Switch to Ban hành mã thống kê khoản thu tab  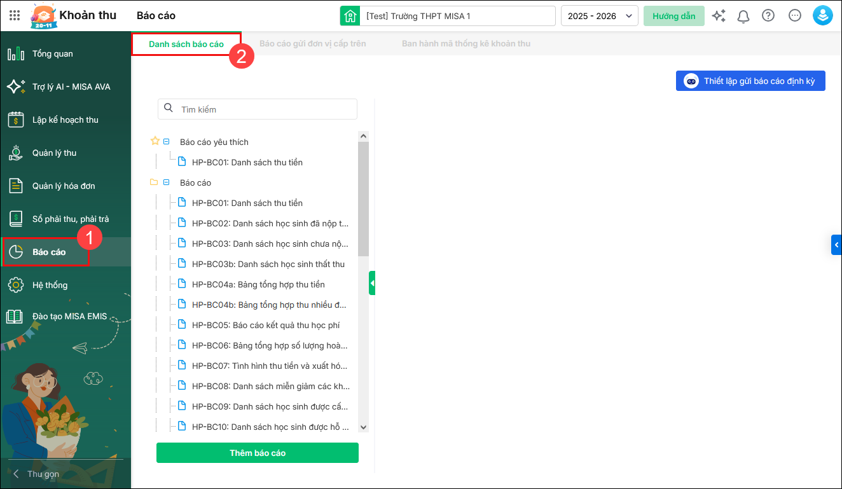point(466,44)
